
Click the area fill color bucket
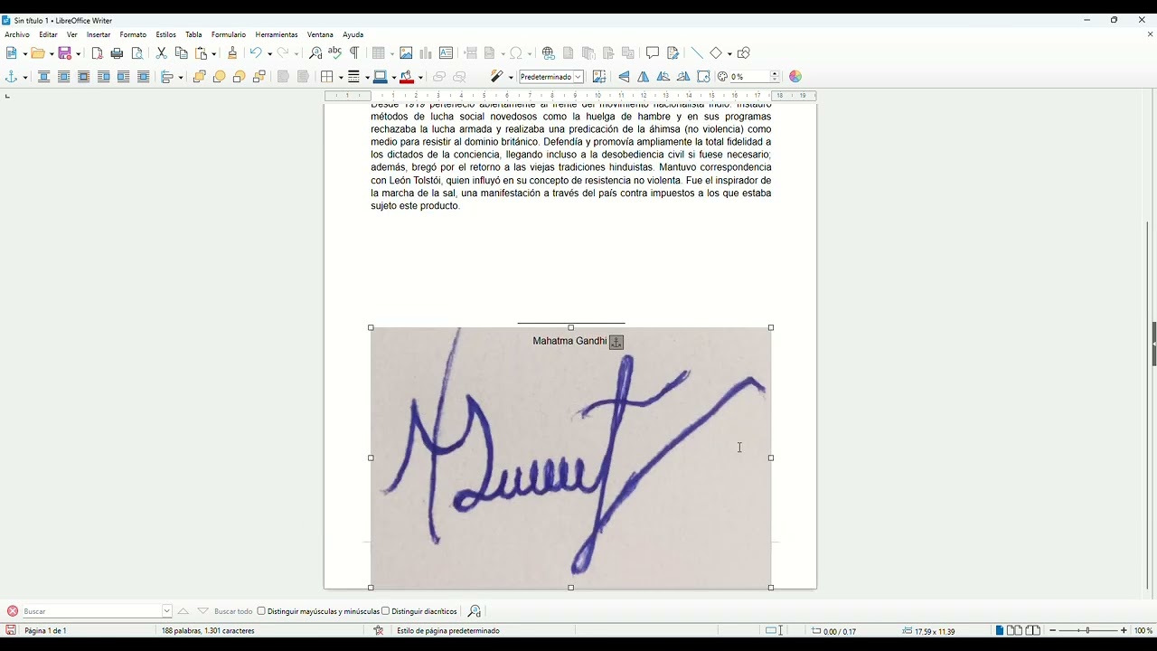pyautogui.click(x=408, y=77)
